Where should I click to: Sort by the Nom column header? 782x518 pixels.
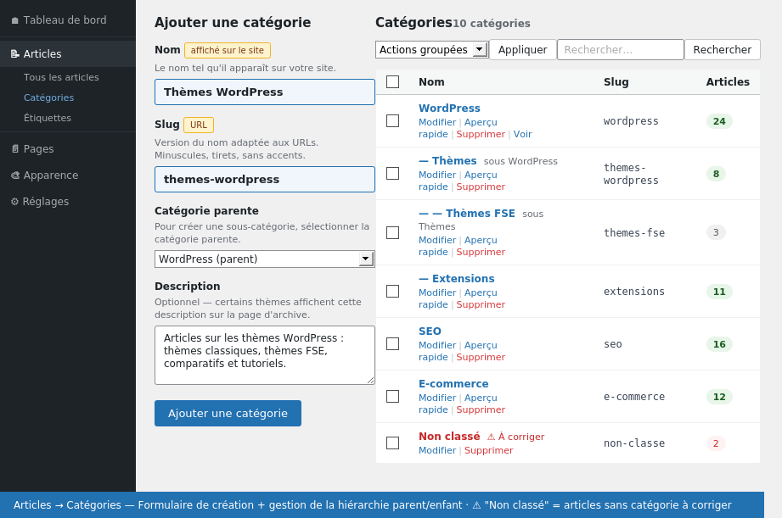[x=431, y=81]
